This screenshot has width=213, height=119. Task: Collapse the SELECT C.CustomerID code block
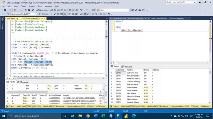(x=10, y=53)
